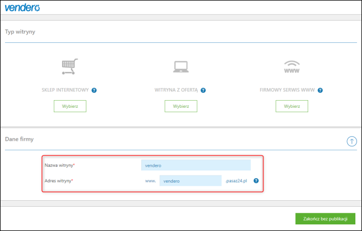Viewport: 362px width, 231px height.
Task: Collapse Dane firmy section with up arrow
Action: tap(352, 141)
